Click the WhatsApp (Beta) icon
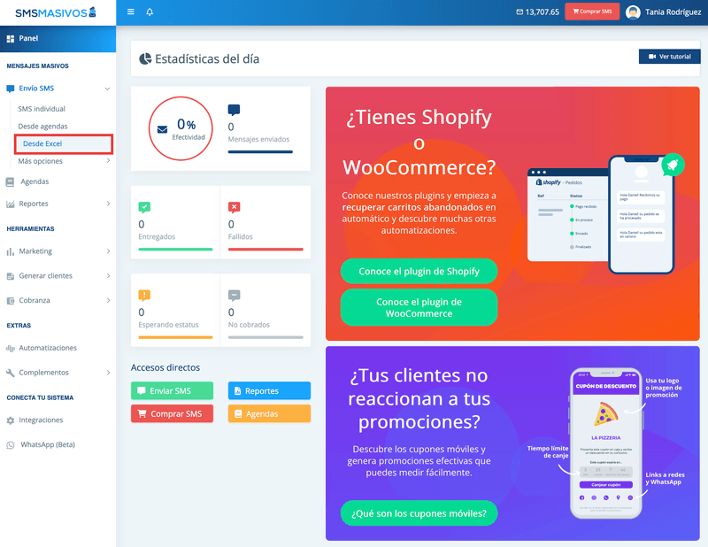This screenshot has width=708, height=547. coord(11,445)
